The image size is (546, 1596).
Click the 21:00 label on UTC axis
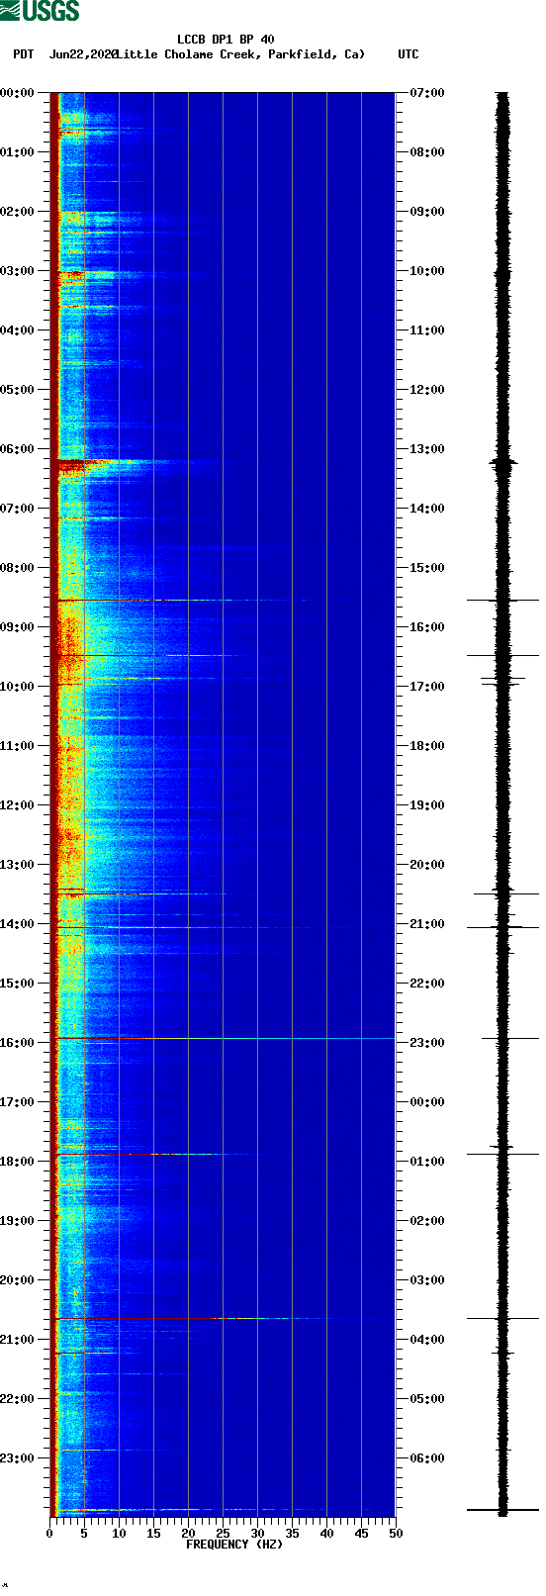point(427,924)
